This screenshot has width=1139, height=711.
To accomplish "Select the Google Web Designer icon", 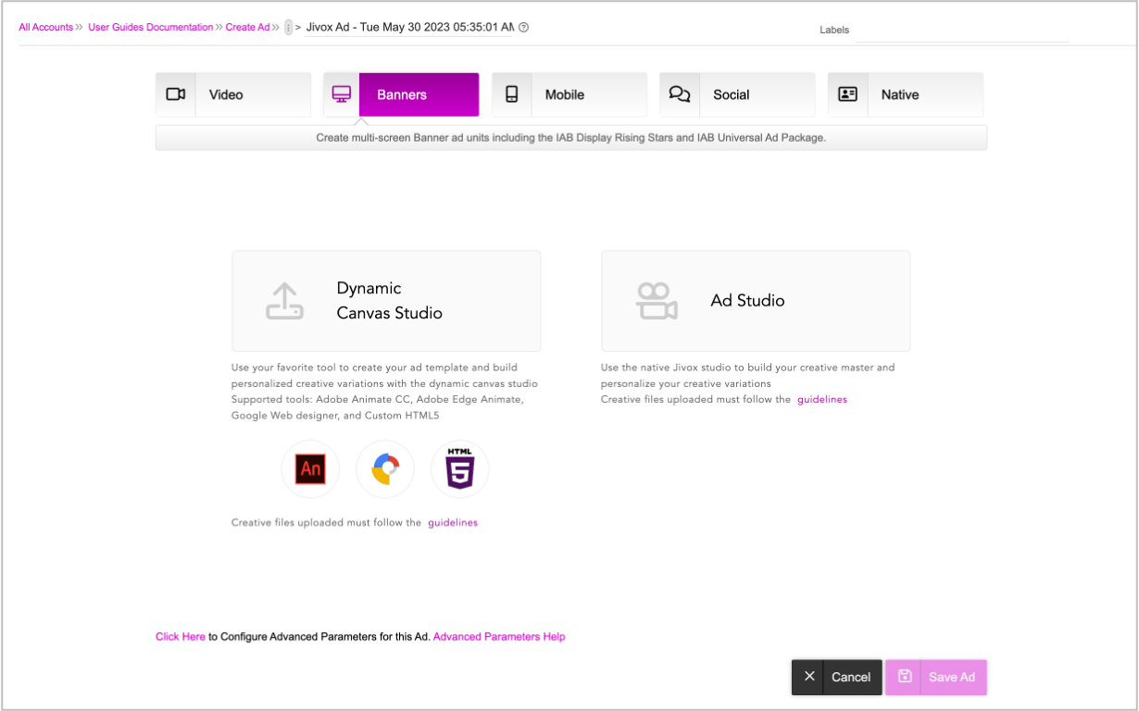I will [x=385, y=469].
